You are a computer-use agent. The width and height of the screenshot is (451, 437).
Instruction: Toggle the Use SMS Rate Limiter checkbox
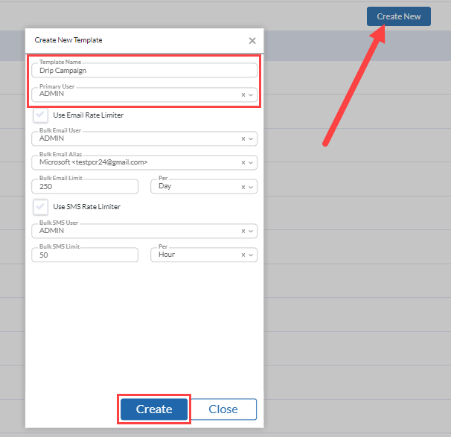pyautogui.click(x=40, y=207)
